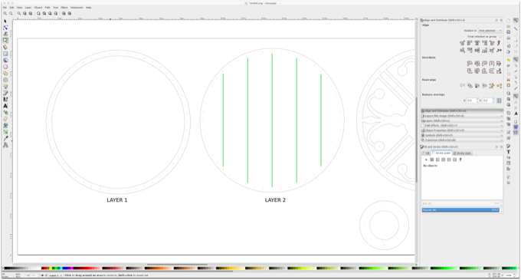
Task: Toggle enable snapping icon at top
Action: 516,21
